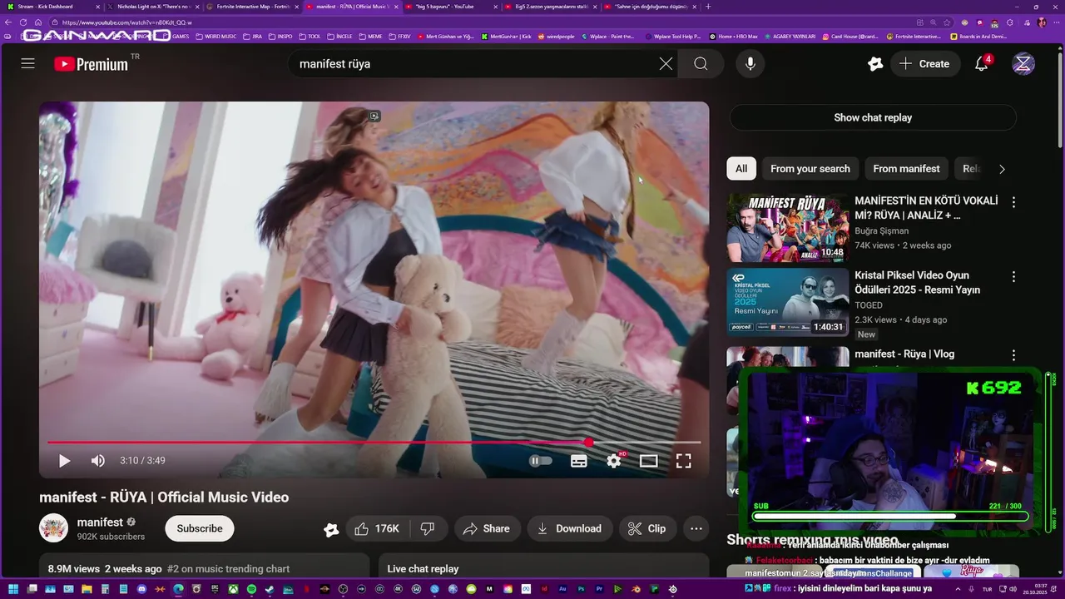Toggle the autoplay switch in the player
Image resolution: width=1065 pixels, height=599 pixels.
[x=541, y=460]
